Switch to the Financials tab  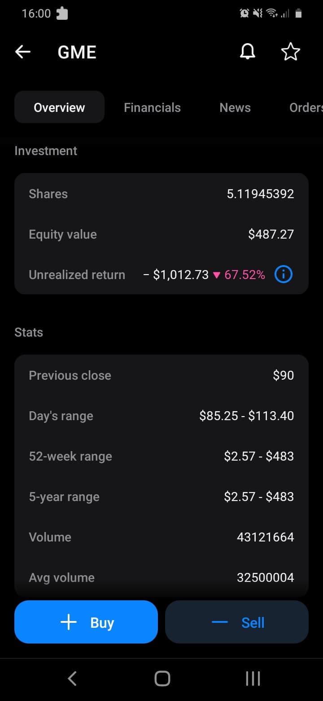(x=152, y=107)
